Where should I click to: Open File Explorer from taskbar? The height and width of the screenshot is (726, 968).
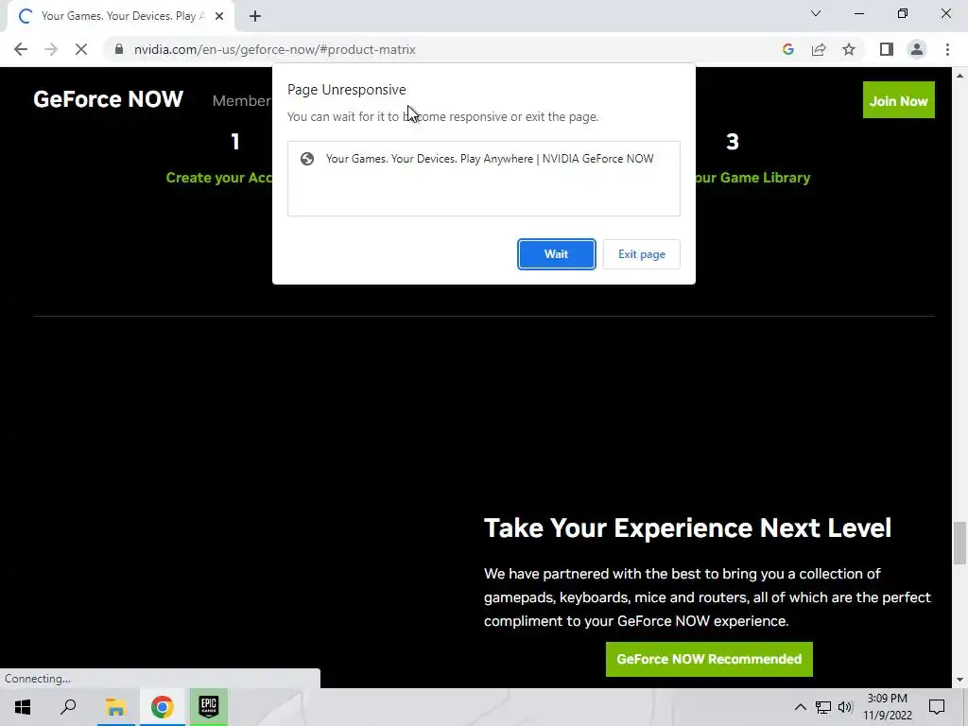coord(115,707)
